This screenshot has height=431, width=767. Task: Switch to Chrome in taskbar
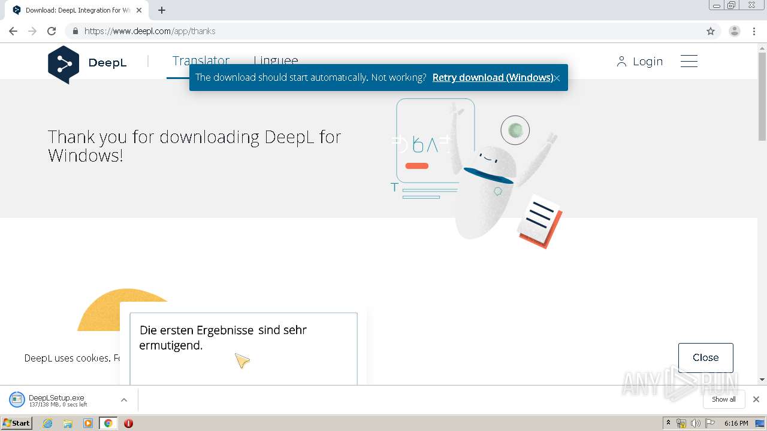[108, 423]
